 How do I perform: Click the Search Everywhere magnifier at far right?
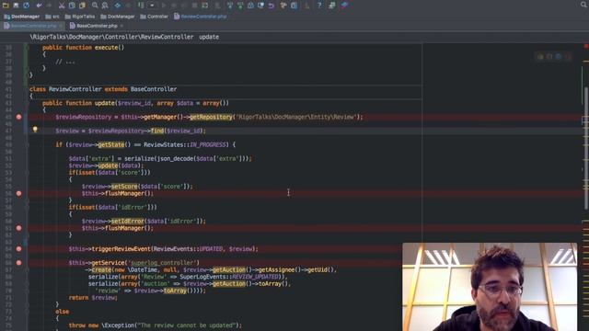[583, 5]
